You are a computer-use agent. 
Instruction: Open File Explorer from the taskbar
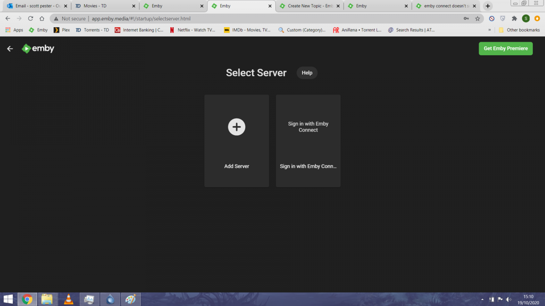point(47,299)
